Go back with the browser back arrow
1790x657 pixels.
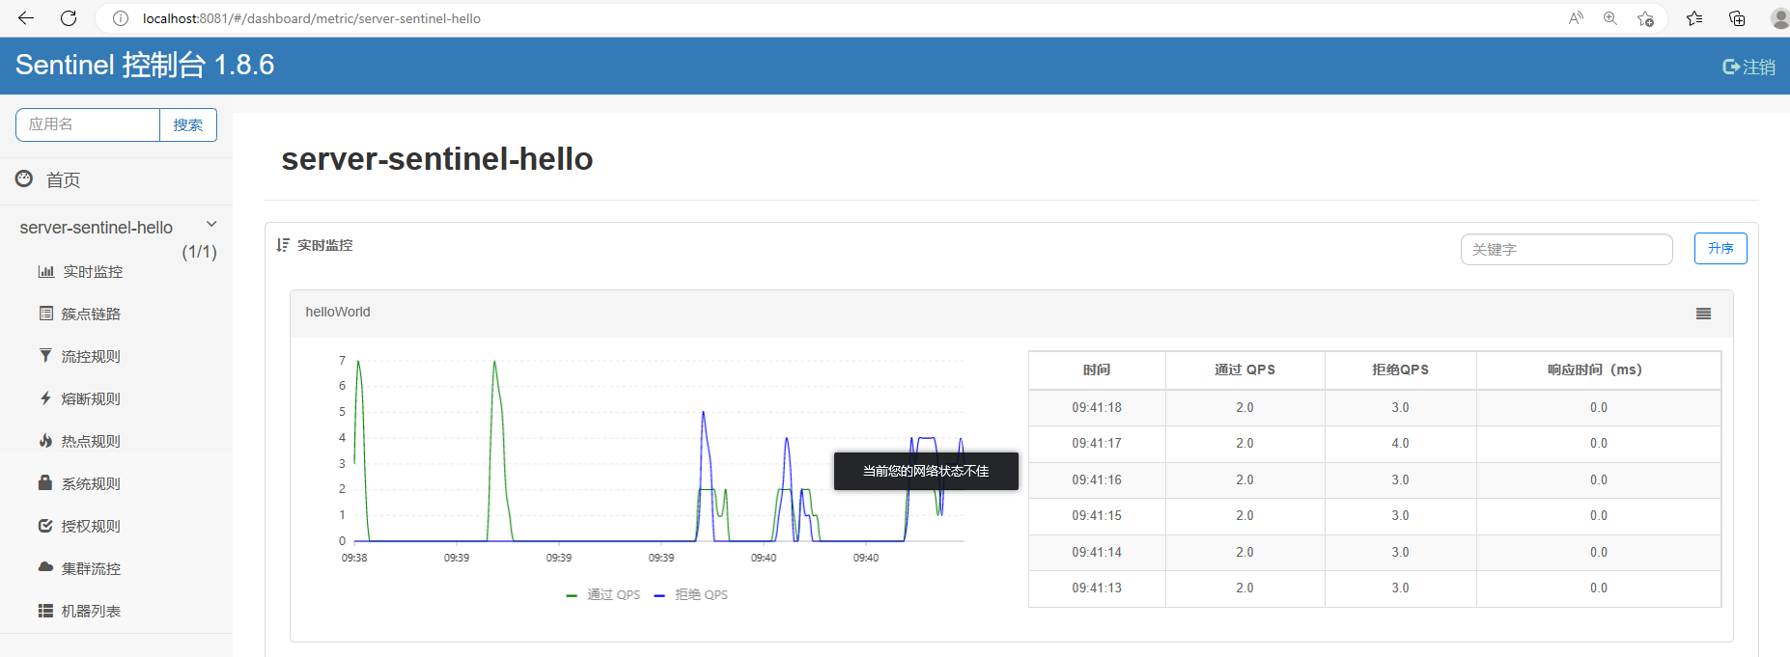click(26, 18)
